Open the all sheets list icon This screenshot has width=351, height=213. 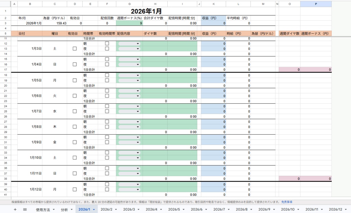[25, 210]
